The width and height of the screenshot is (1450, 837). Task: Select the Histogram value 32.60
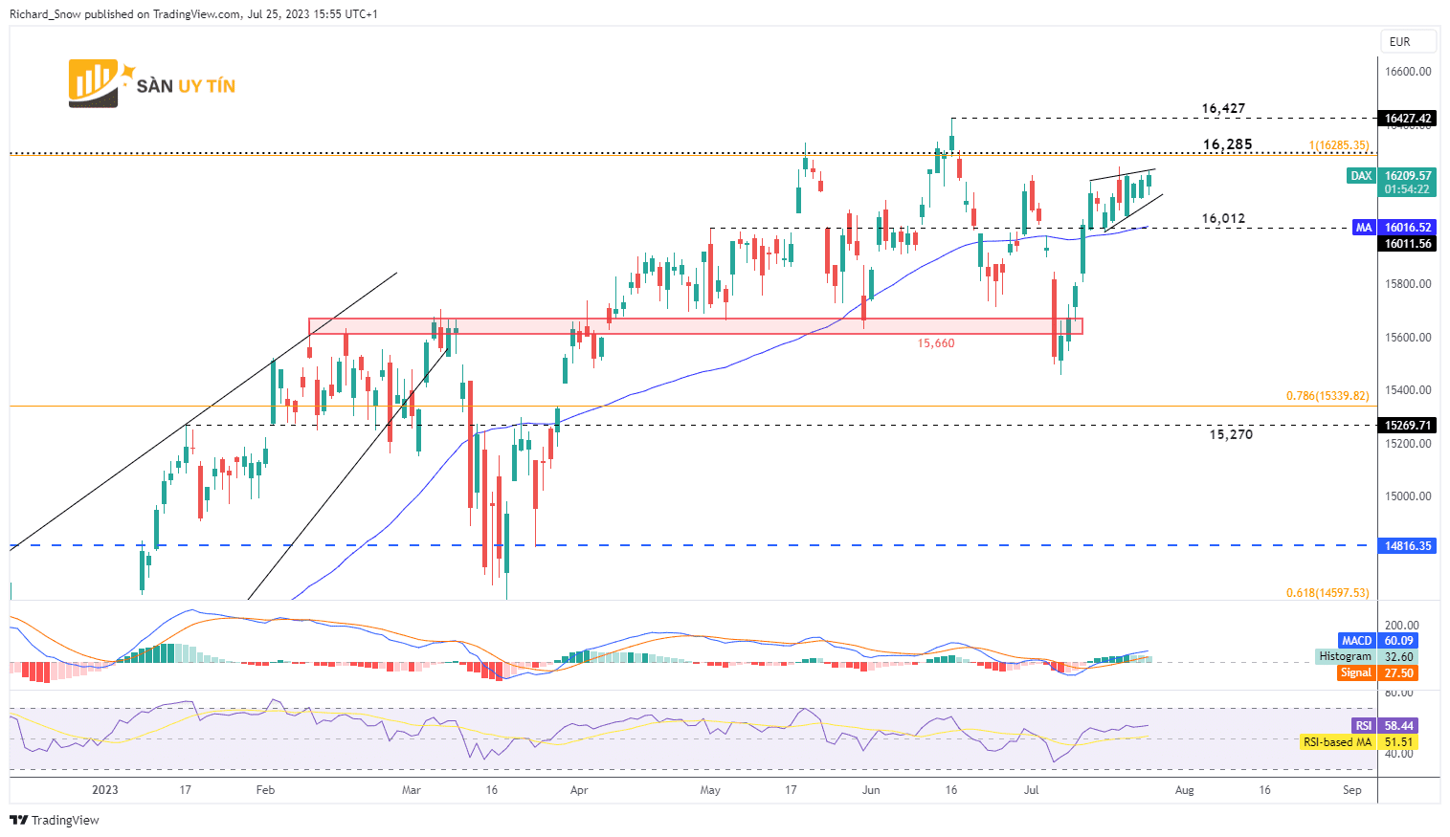tap(1398, 657)
